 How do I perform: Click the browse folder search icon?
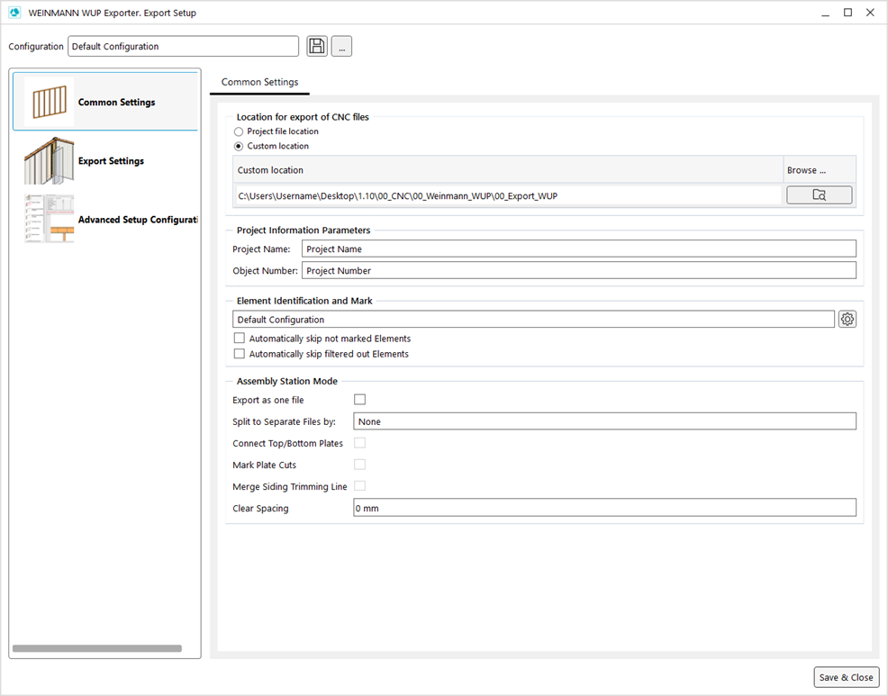[x=819, y=195]
